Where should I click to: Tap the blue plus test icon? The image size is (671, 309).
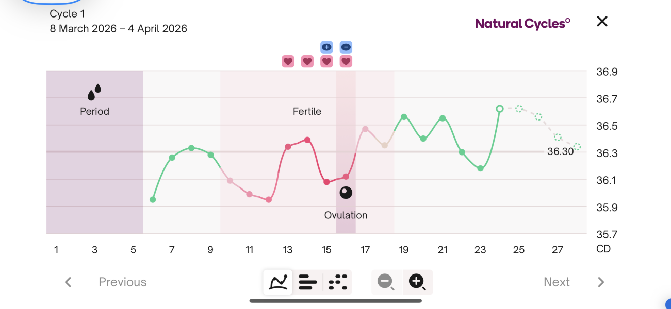pos(326,47)
